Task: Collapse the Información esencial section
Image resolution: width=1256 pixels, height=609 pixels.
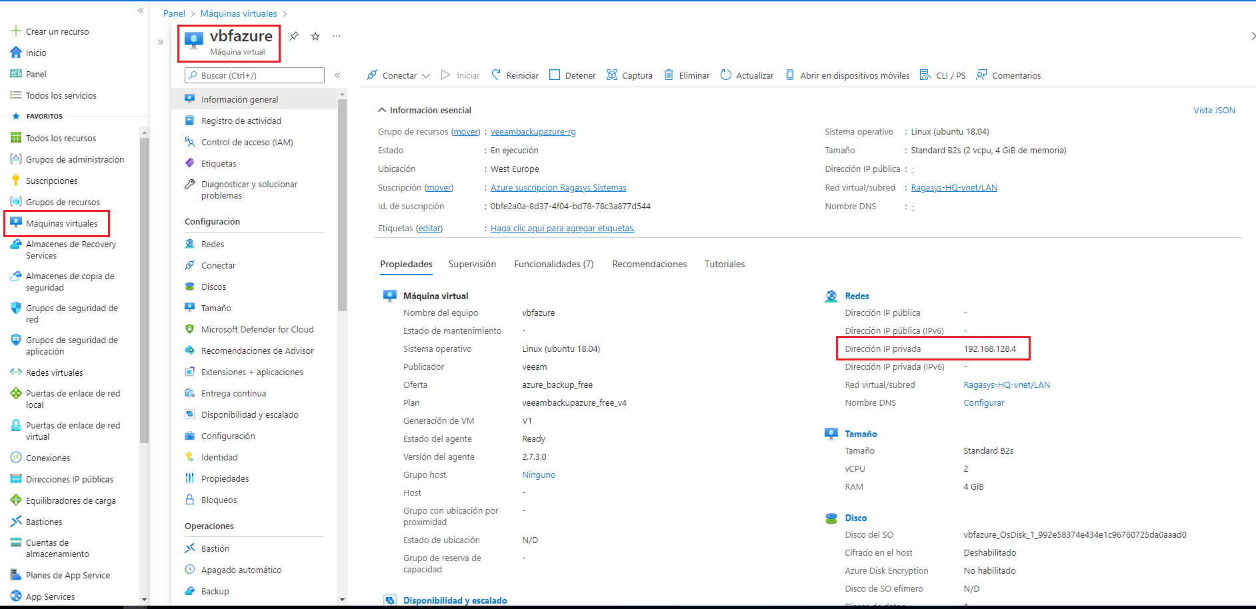Action: click(x=382, y=110)
